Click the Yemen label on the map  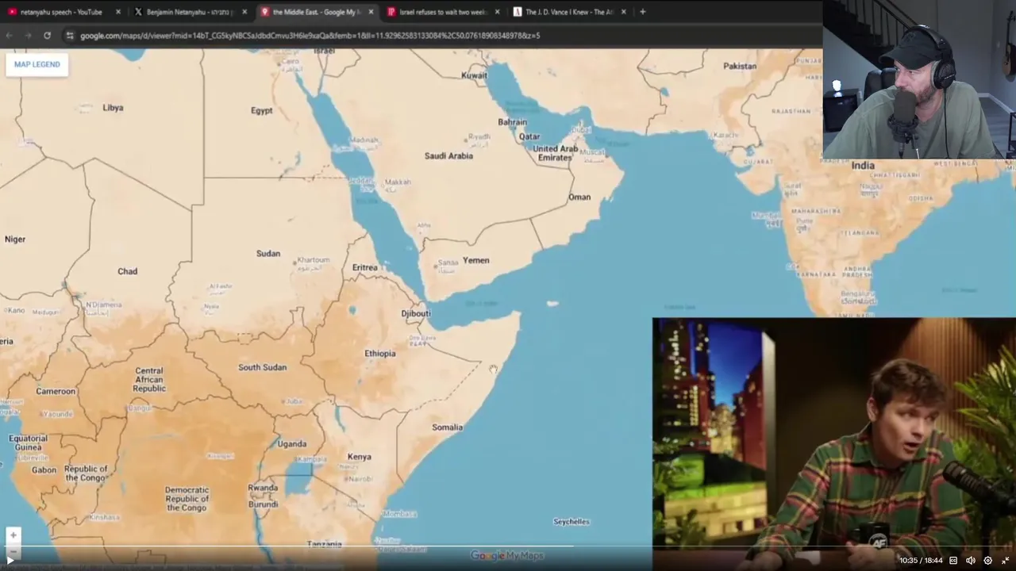(x=476, y=260)
